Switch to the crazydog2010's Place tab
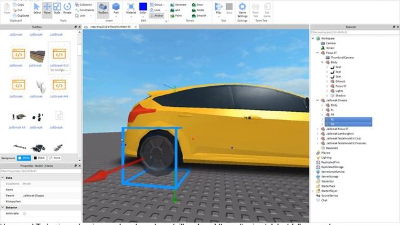Screen dimensions: 400x225 [x=110, y=27]
